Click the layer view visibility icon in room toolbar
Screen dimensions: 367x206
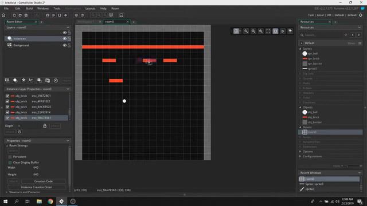pos(290,31)
